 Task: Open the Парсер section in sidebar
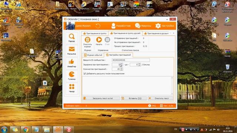pyautogui.click(x=71, y=38)
